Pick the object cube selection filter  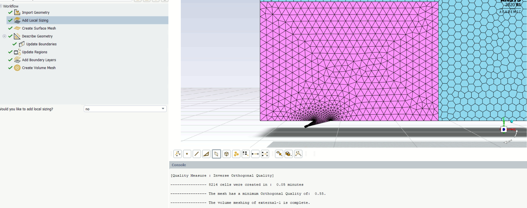pos(226,154)
